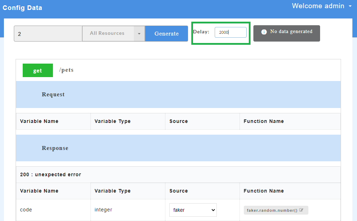
Task: Select the All Resources combo box
Action: tap(108, 33)
